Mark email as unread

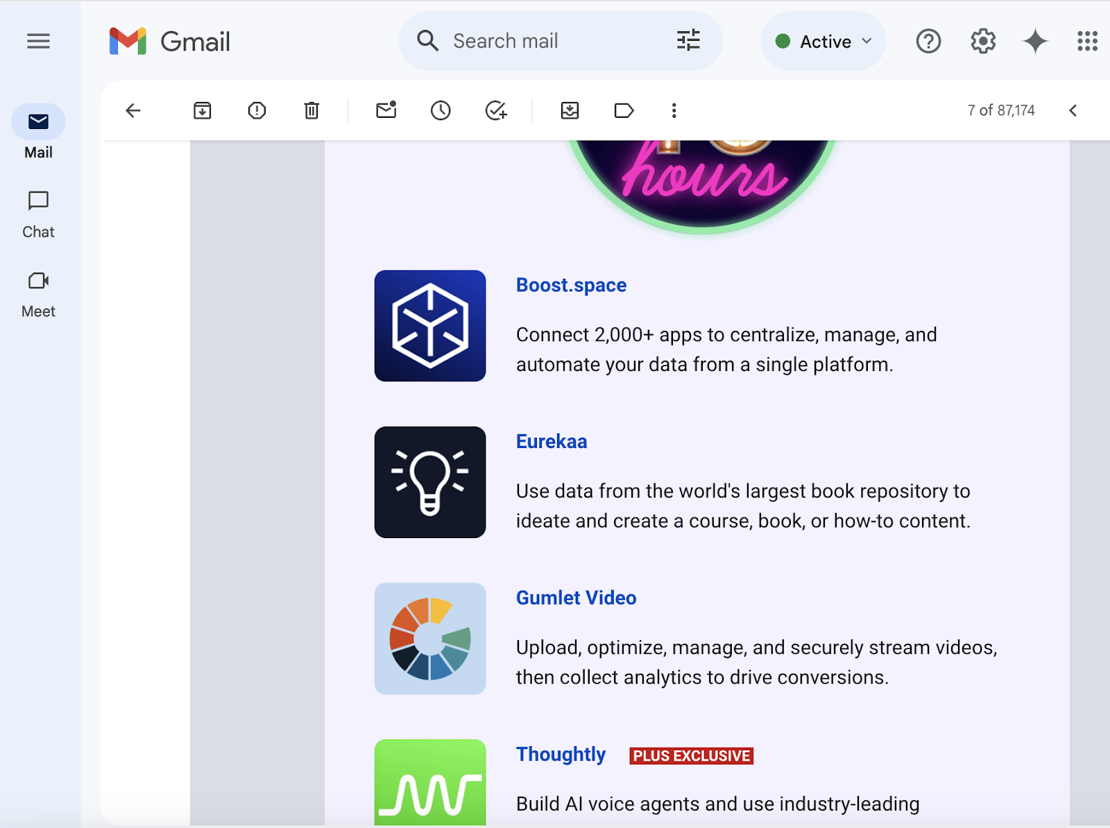point(386,110)
